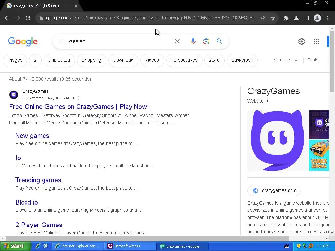Viewport: 335px width, 251px height.
Task: Clear the search box text
Action: (x=177, y=41)
